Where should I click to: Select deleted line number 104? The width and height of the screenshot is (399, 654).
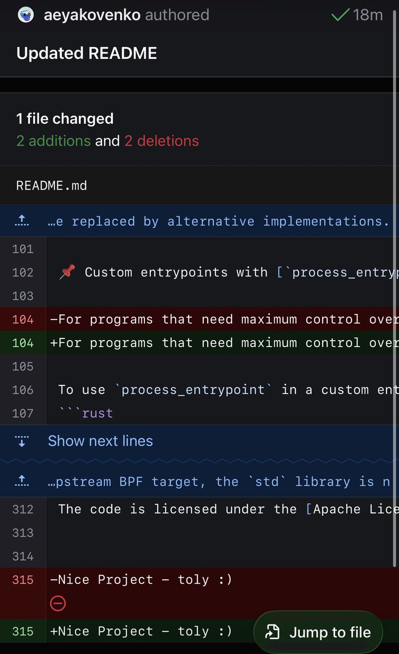pyautogui.click(x=22, y=319)
